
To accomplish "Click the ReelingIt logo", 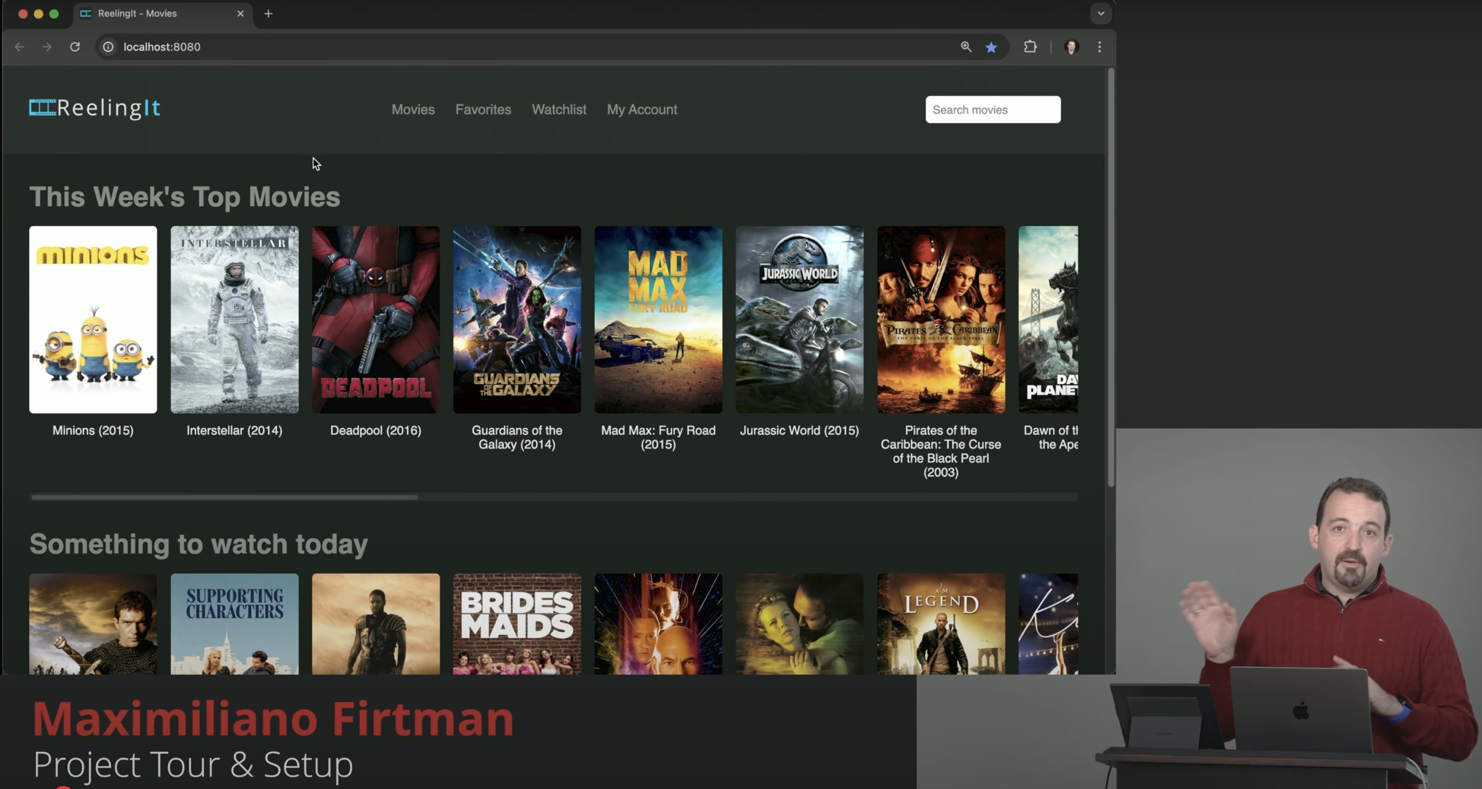I will click(95, 108).
